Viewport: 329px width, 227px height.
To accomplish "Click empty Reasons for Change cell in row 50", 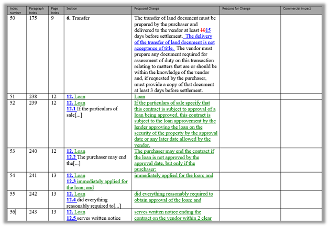I will tap(250, 54).
